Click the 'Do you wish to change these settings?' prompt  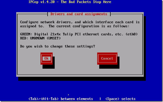(57, 46)
